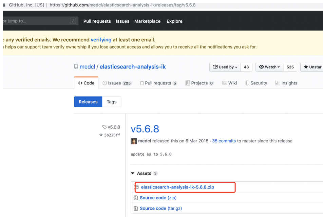Switch to the Code tab
The height and width of the screenshot is (217, 323).
click(x=86, y=83)
